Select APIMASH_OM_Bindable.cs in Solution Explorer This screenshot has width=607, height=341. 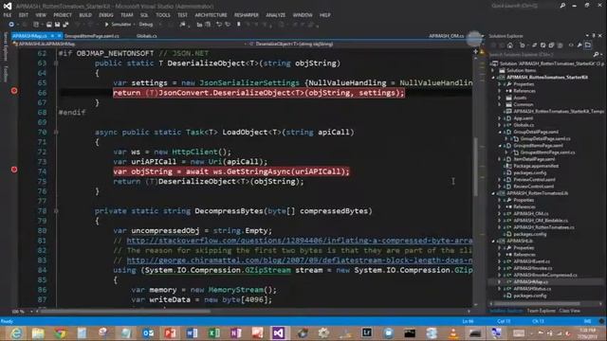coord(541,221)
